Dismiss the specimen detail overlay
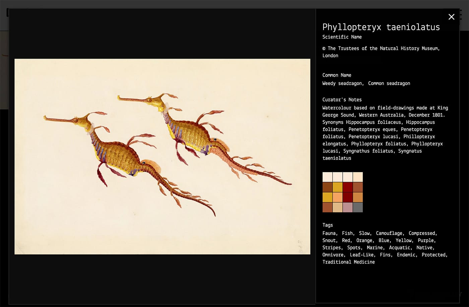 coord(451,17)
